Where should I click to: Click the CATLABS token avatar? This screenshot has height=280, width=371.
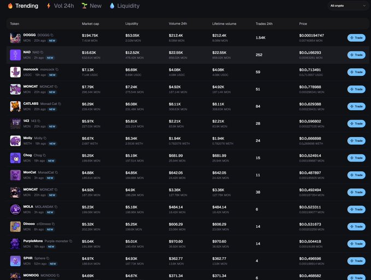click(x=15, y=106)
